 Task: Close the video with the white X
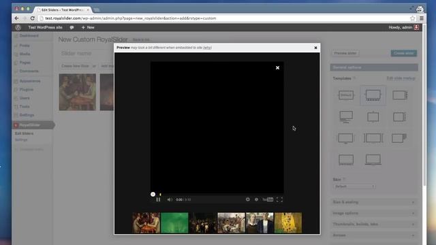tap(277, 67)
